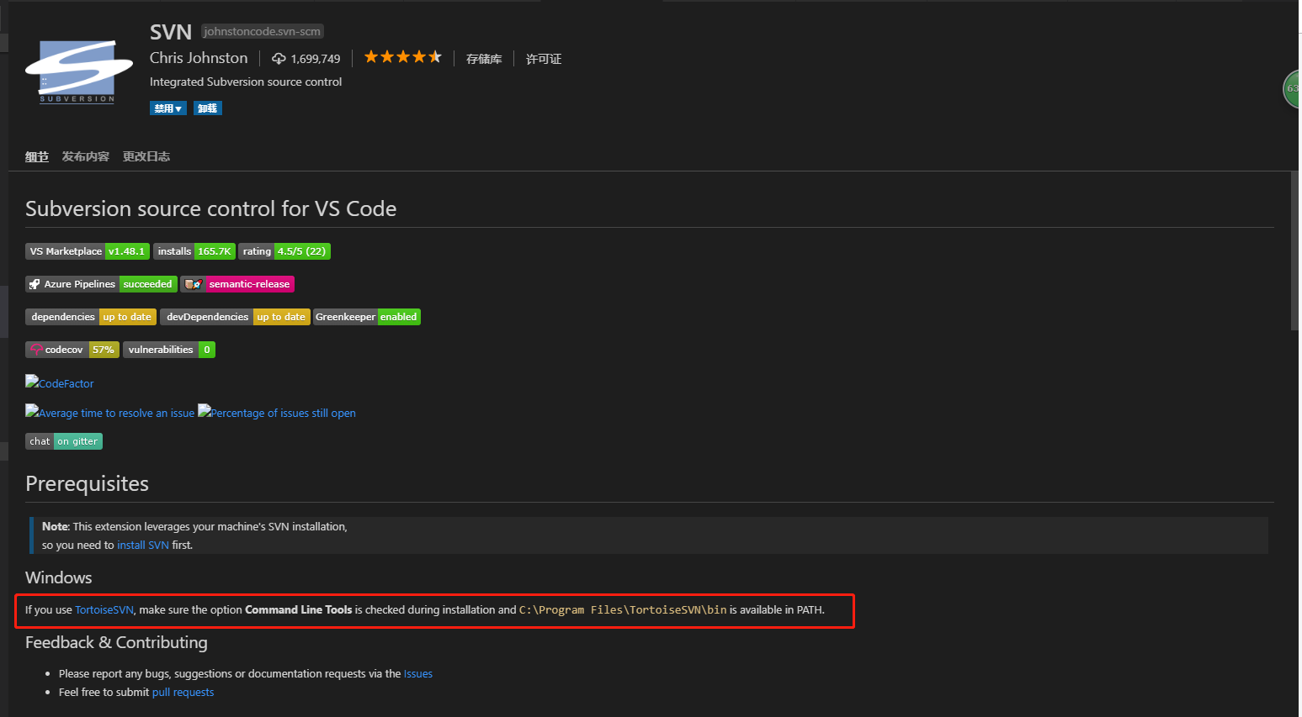Open the 许可证 license link
1302x717 pixels.
(x=544, y=59)
